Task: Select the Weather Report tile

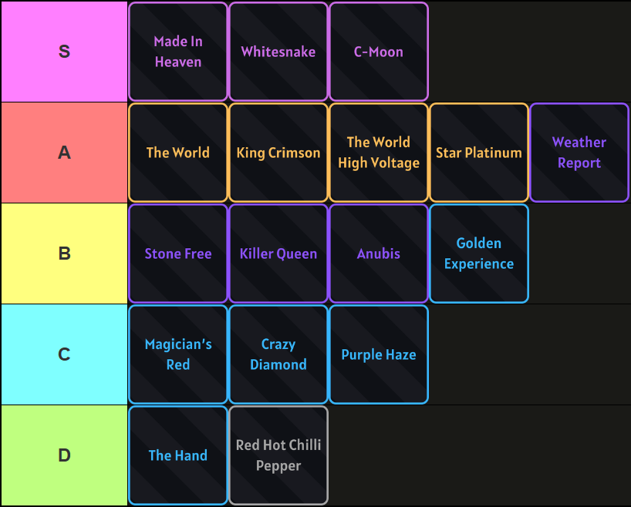Action: tap(579, 153)
